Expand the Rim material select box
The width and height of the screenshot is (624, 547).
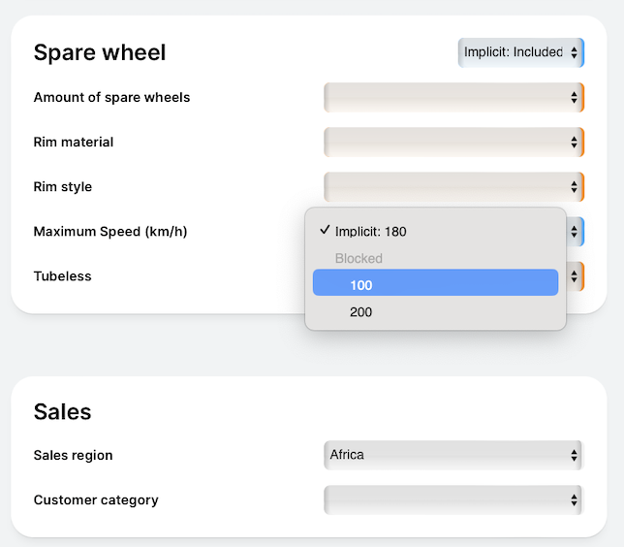[453, 142]
